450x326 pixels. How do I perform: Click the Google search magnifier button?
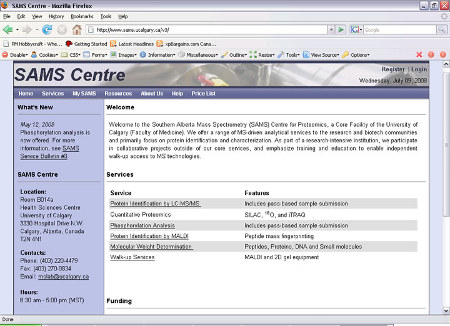pos(442,29)
